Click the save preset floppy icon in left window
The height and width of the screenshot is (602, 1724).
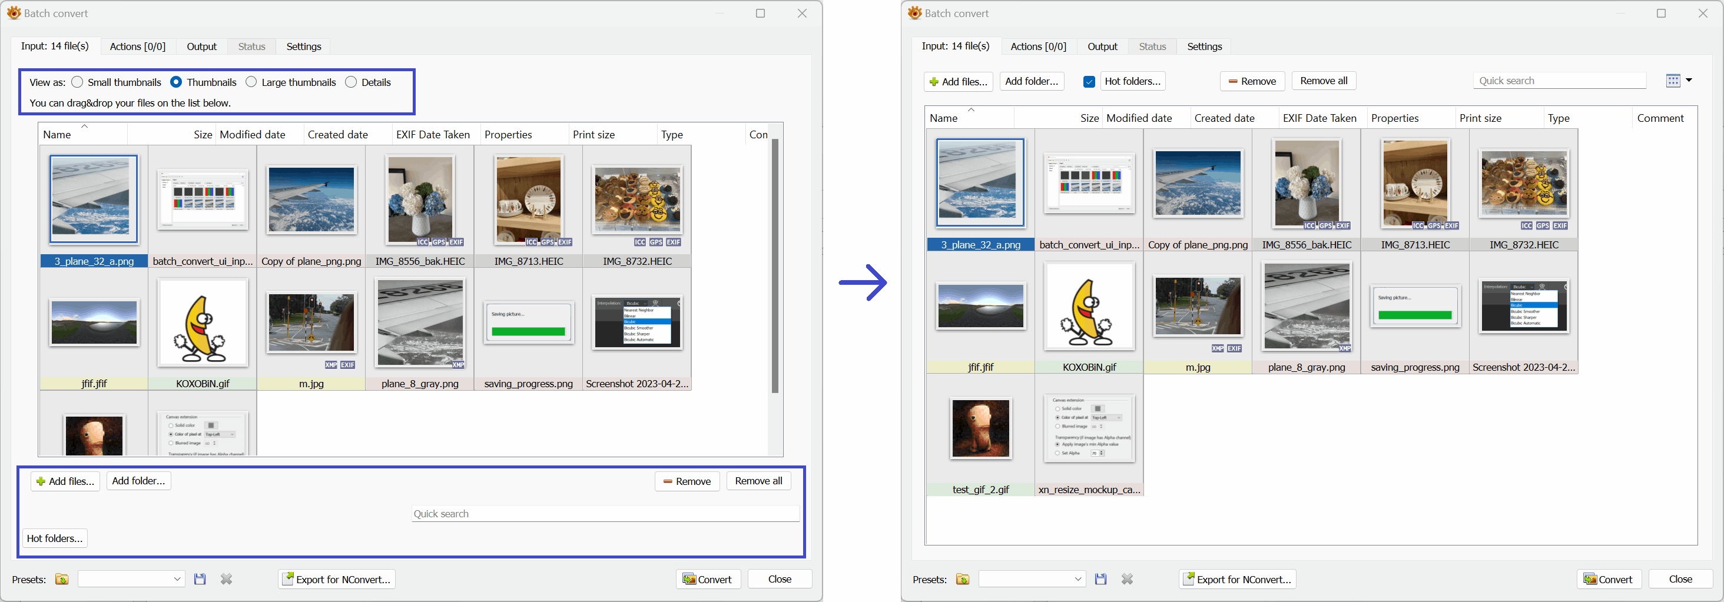point(200,579)
